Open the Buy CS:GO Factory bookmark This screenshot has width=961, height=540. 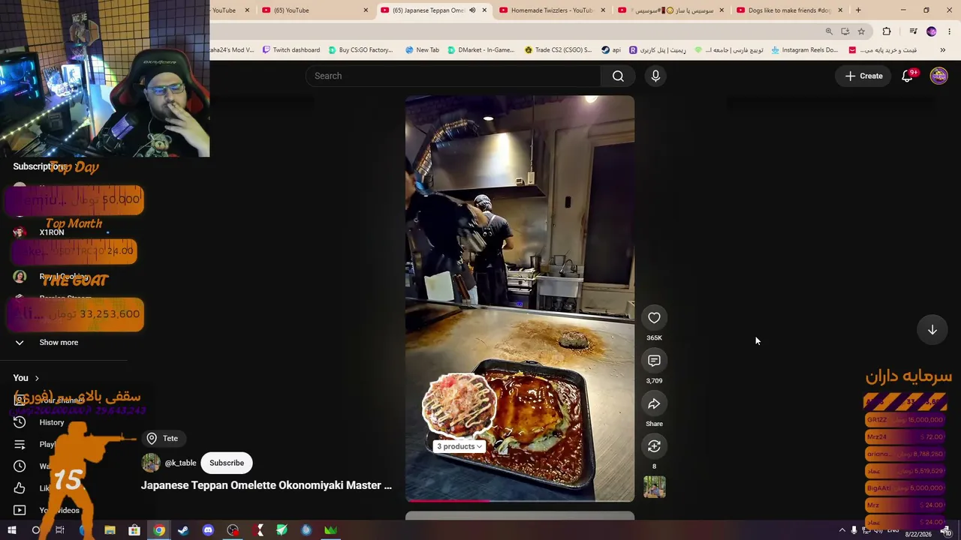point(360,50)
